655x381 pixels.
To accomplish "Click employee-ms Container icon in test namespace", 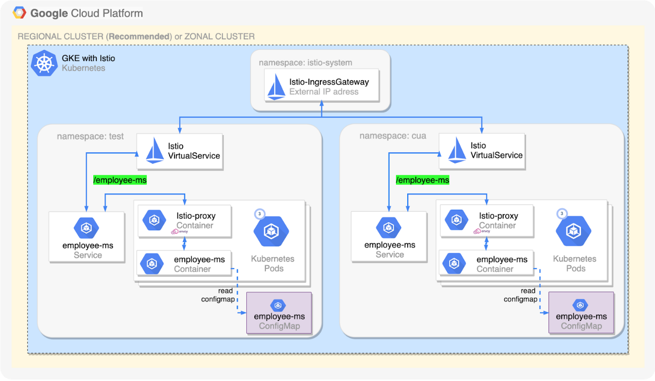I will (x=151, y=264).
